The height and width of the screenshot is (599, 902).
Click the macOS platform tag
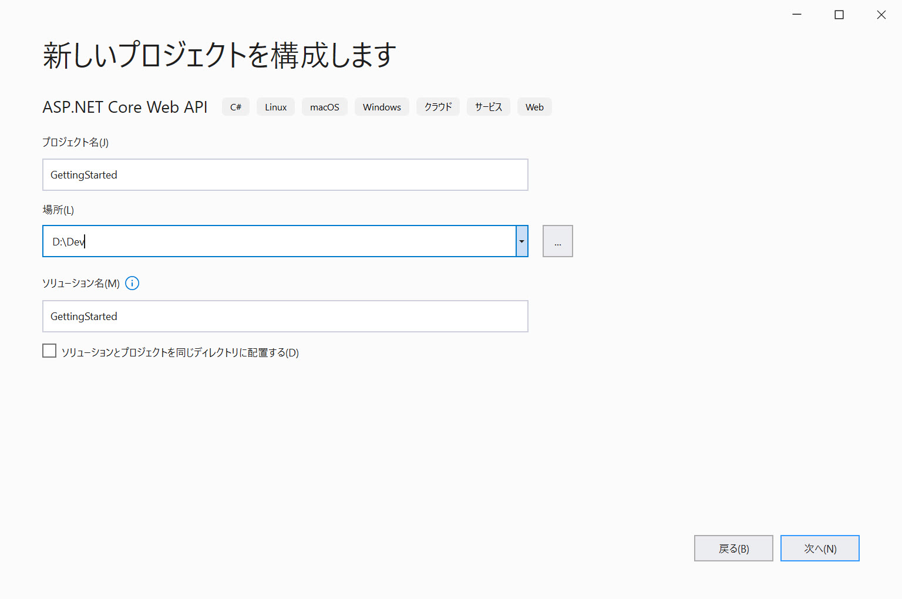(x=324, y=107)
